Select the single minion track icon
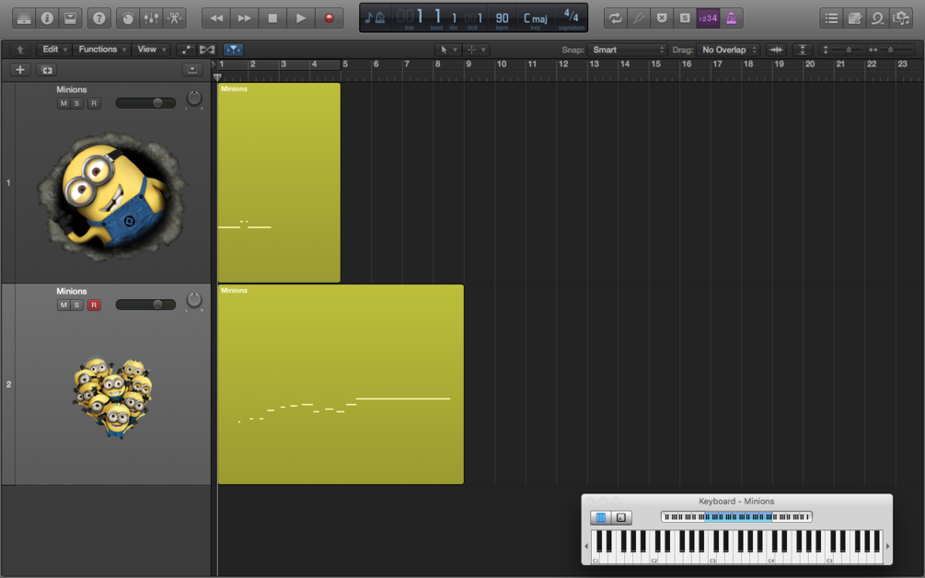Viewport: 925px width, 578px height. (112, 196)
